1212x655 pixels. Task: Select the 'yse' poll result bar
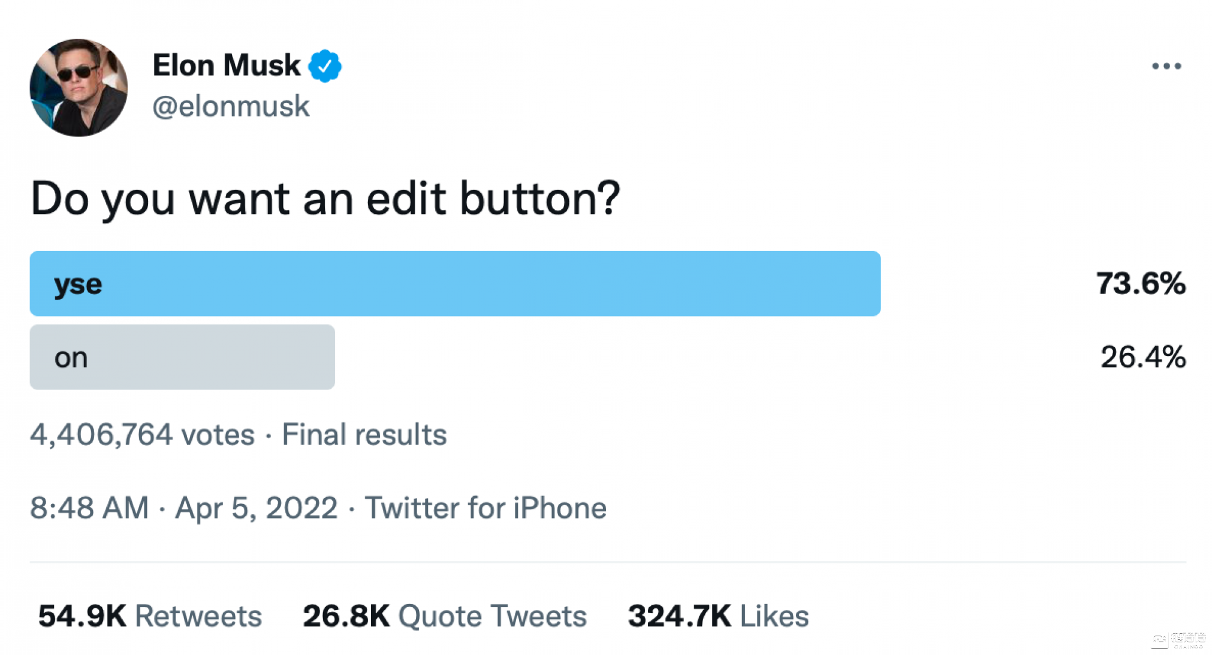pos(455,283)
